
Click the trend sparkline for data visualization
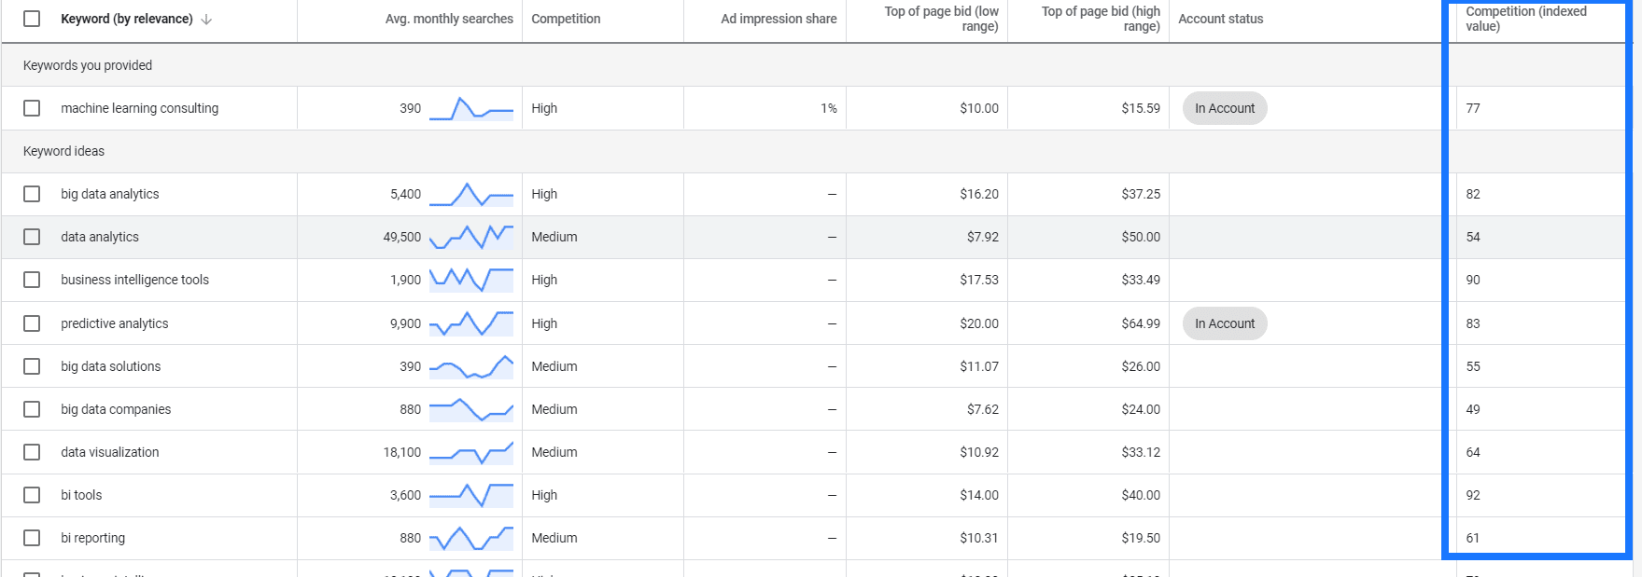471,452
